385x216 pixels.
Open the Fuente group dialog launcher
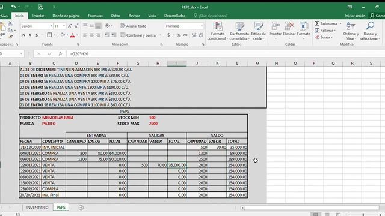point(78,44)
